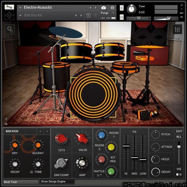Switch to the Drum Design Engine tab
The height and width of the screenshot is (187, 187).
click(x=57, y=182)
